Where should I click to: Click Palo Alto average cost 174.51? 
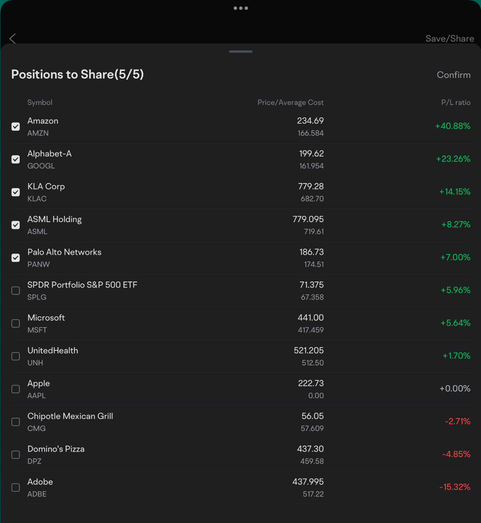click(x=314, y=265)
